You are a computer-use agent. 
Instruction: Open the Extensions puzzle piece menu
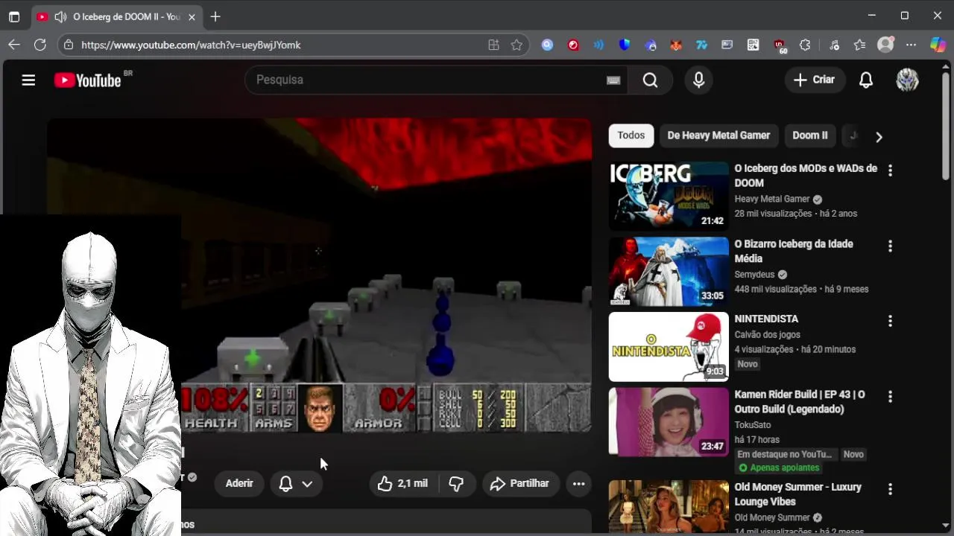pyautogui.click(x=805, y=45)
